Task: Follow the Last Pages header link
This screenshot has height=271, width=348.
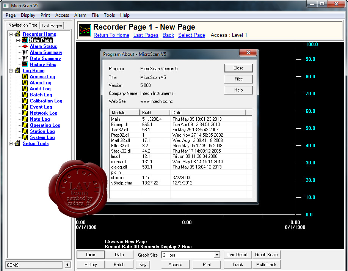Action: pyautogui.click(x=146, y=35)
